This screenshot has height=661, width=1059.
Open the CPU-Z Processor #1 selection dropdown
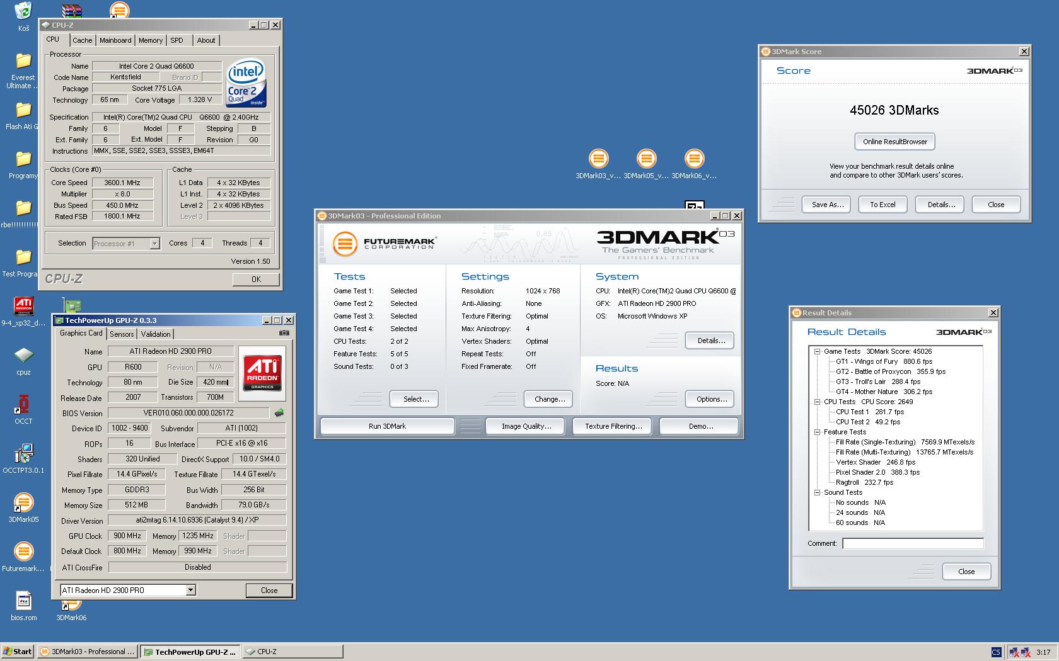[x=154, y=244]
